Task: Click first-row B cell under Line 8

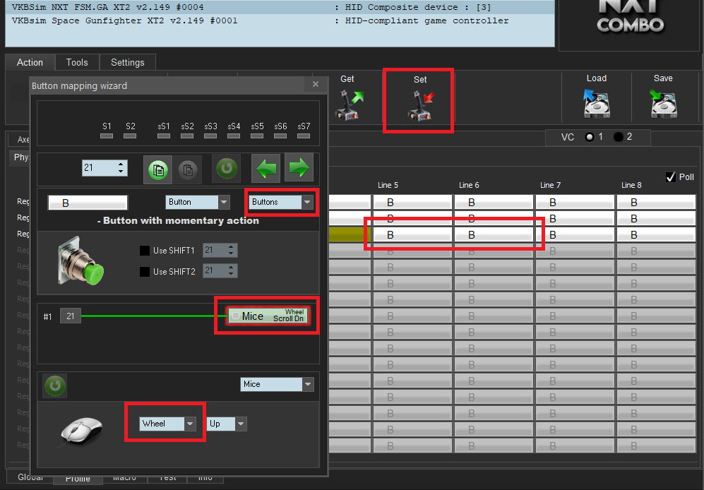Action: point(656,202)
